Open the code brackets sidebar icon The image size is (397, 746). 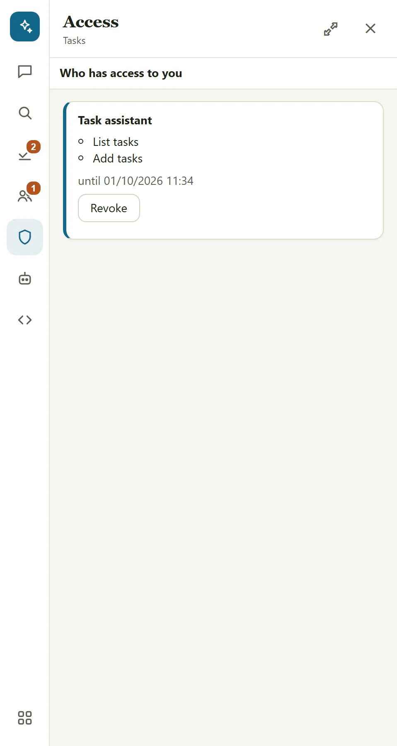(x=25, y=320)
